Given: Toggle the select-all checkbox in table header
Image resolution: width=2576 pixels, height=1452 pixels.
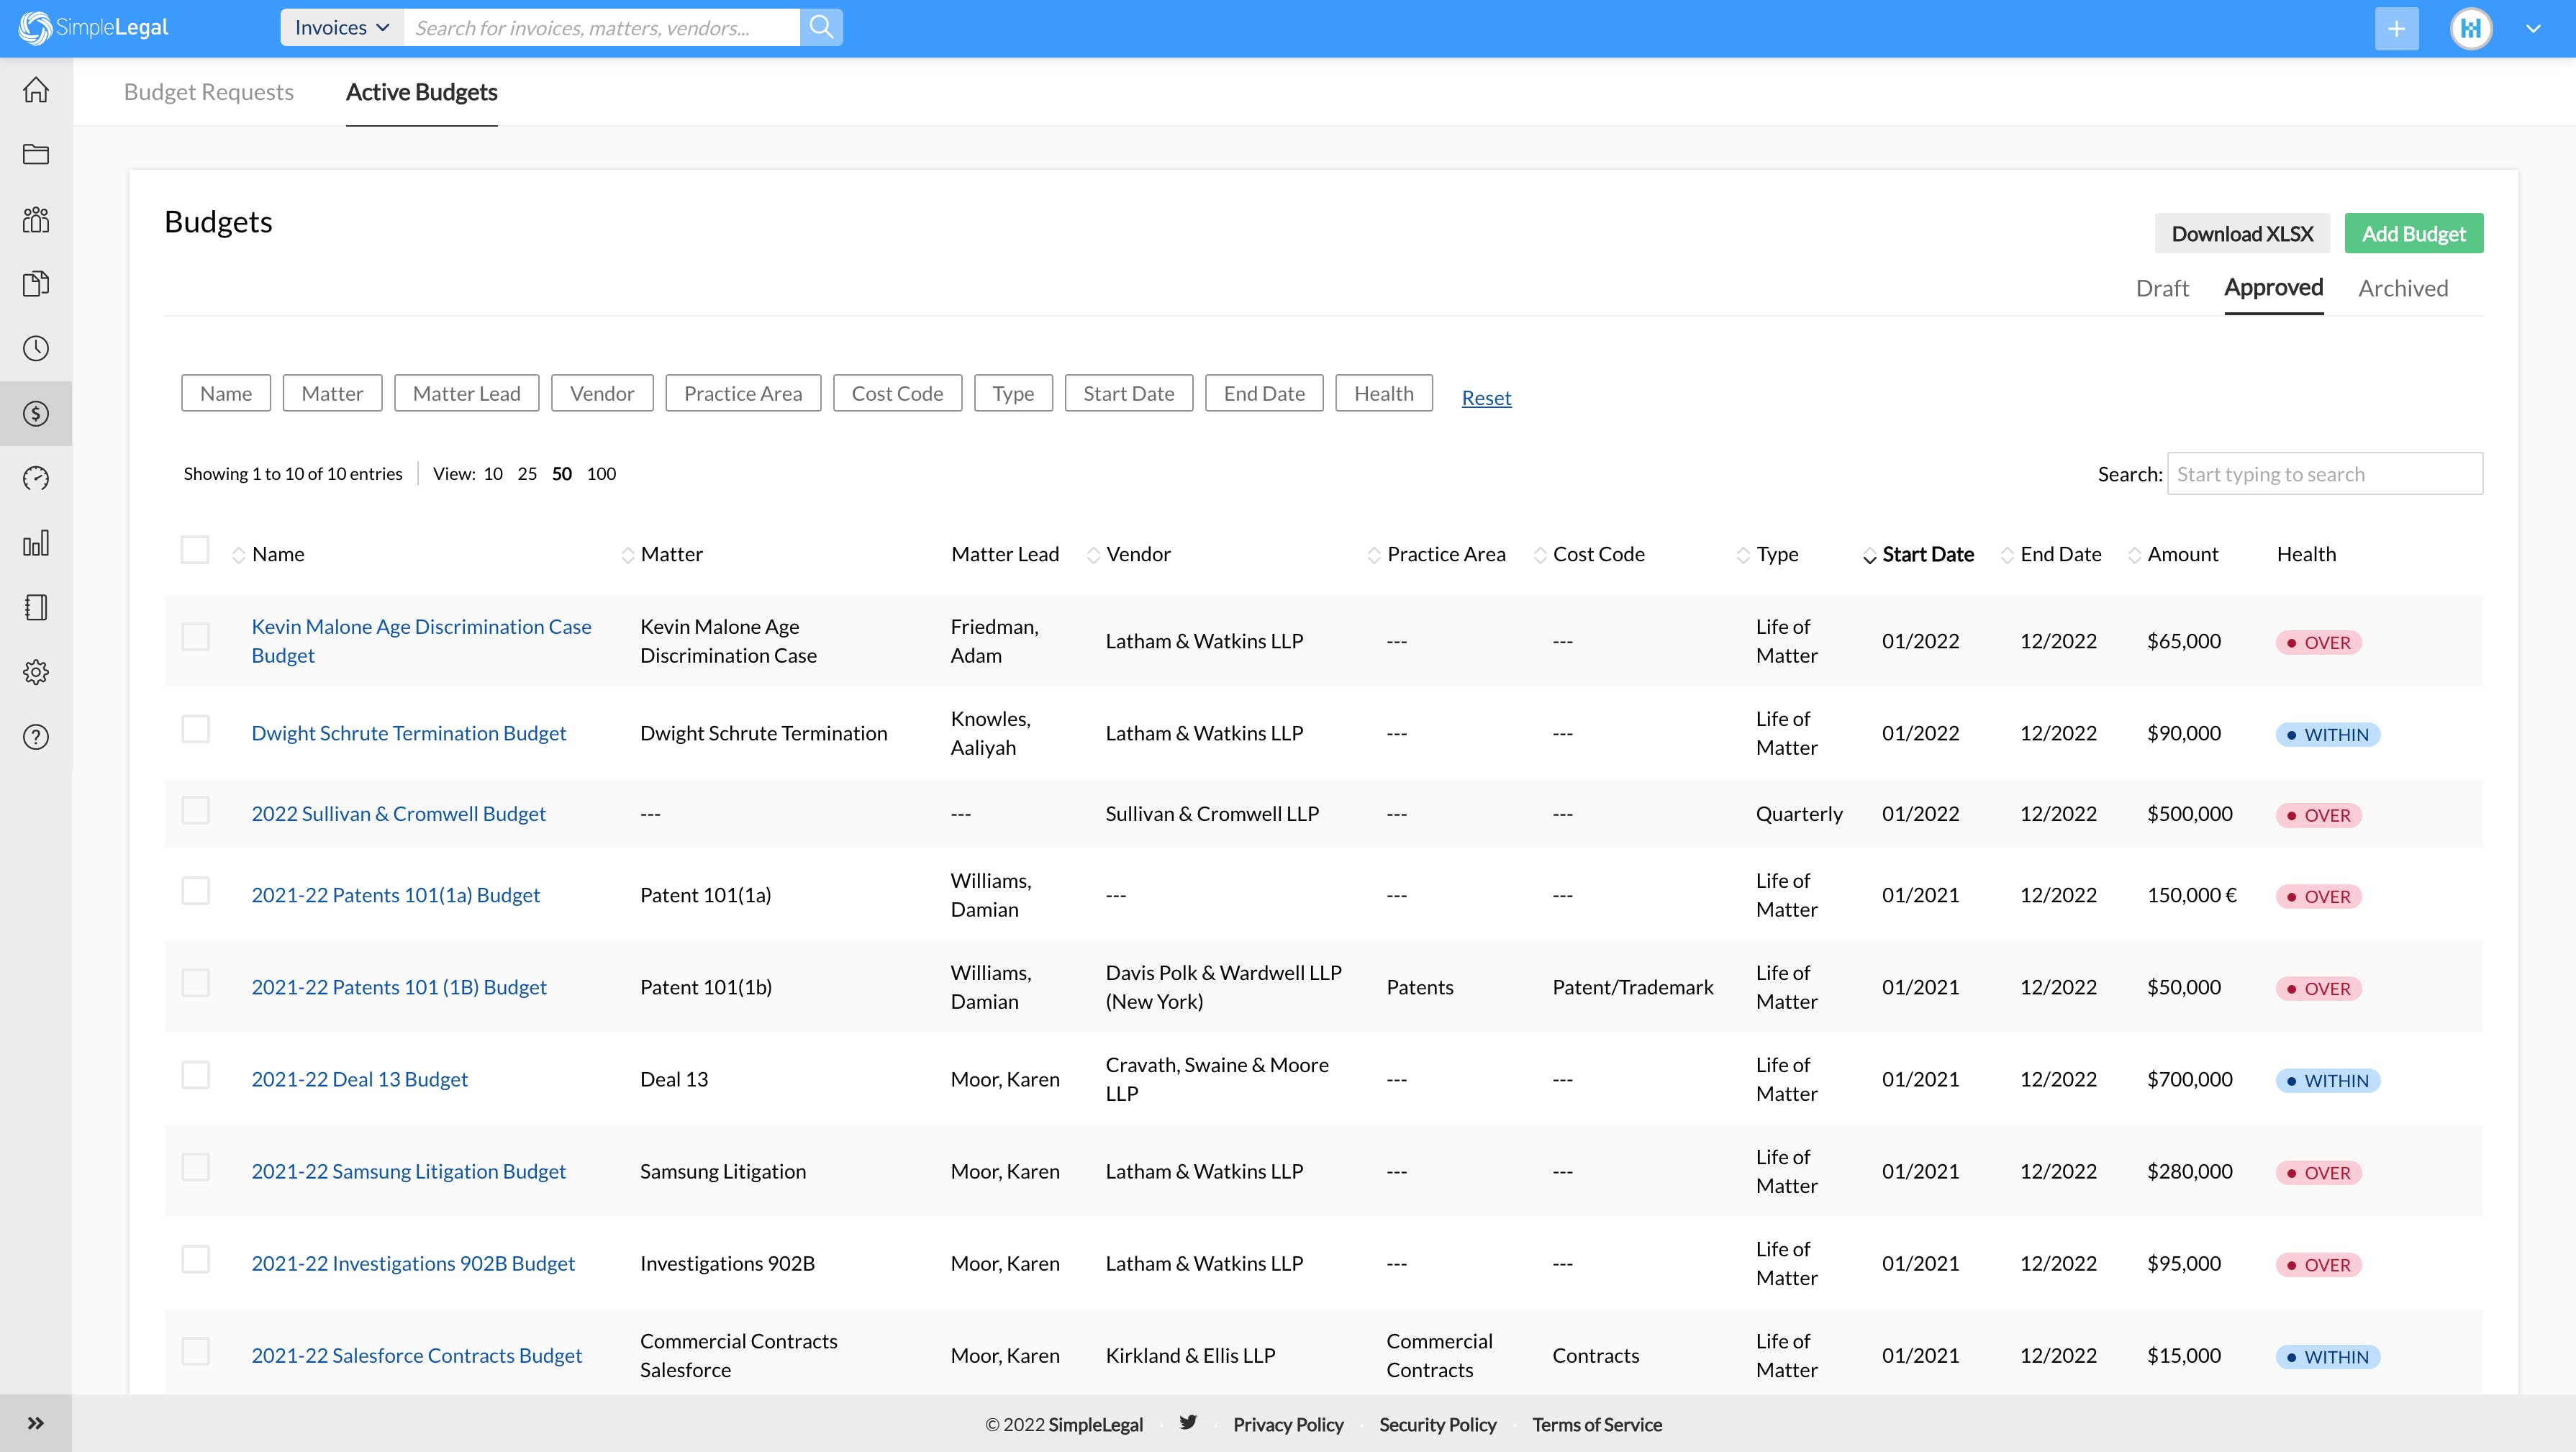Looking at the screenshot, I should point(195,550).
